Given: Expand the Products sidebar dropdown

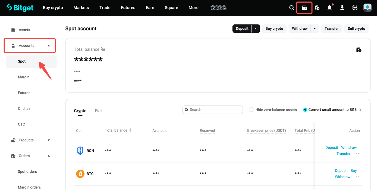Looking at the screenshot, I should [x=49, y=140].
